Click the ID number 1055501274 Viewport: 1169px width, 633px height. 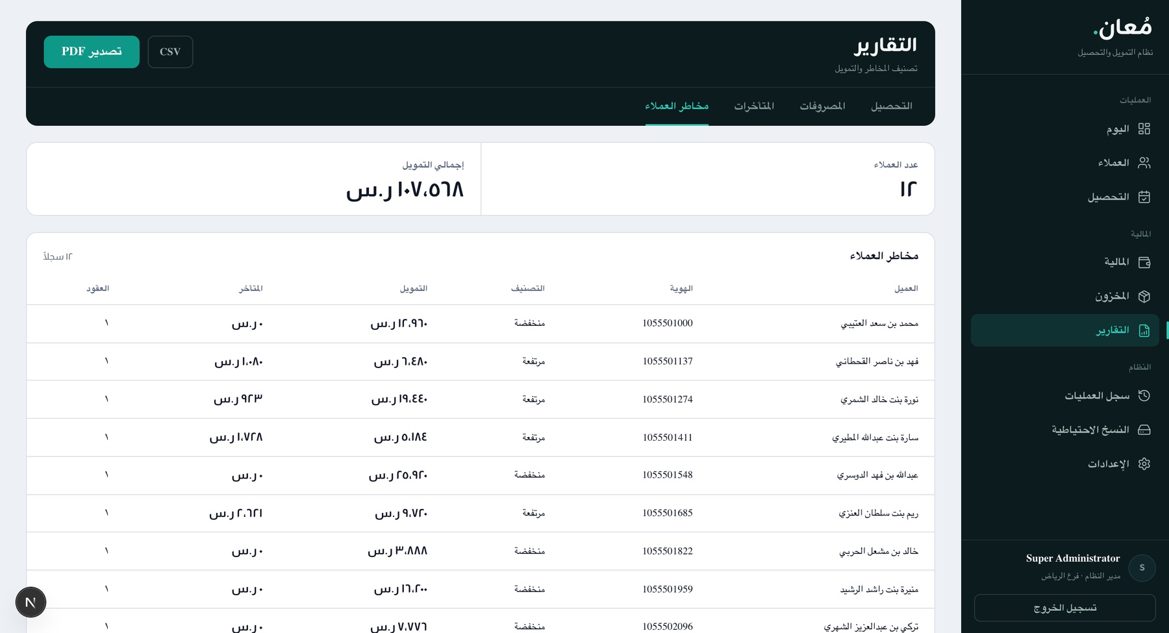(x=668, y=399)
